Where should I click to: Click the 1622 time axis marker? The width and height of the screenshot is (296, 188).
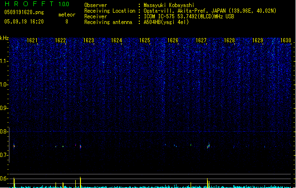point(60,40)
